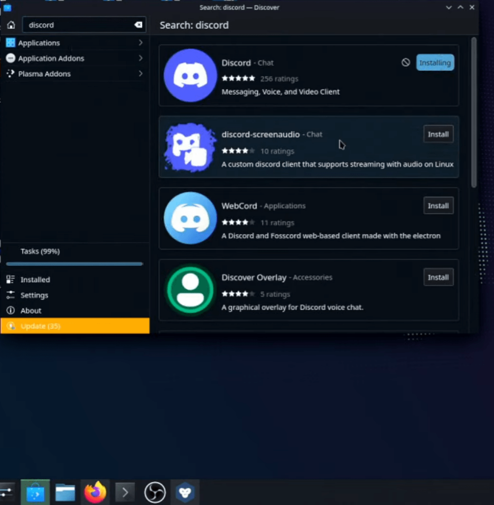This screenshot has width=494, height=505.
Task: Expand the Applications category chevron
Action: (x=141, y=42)
